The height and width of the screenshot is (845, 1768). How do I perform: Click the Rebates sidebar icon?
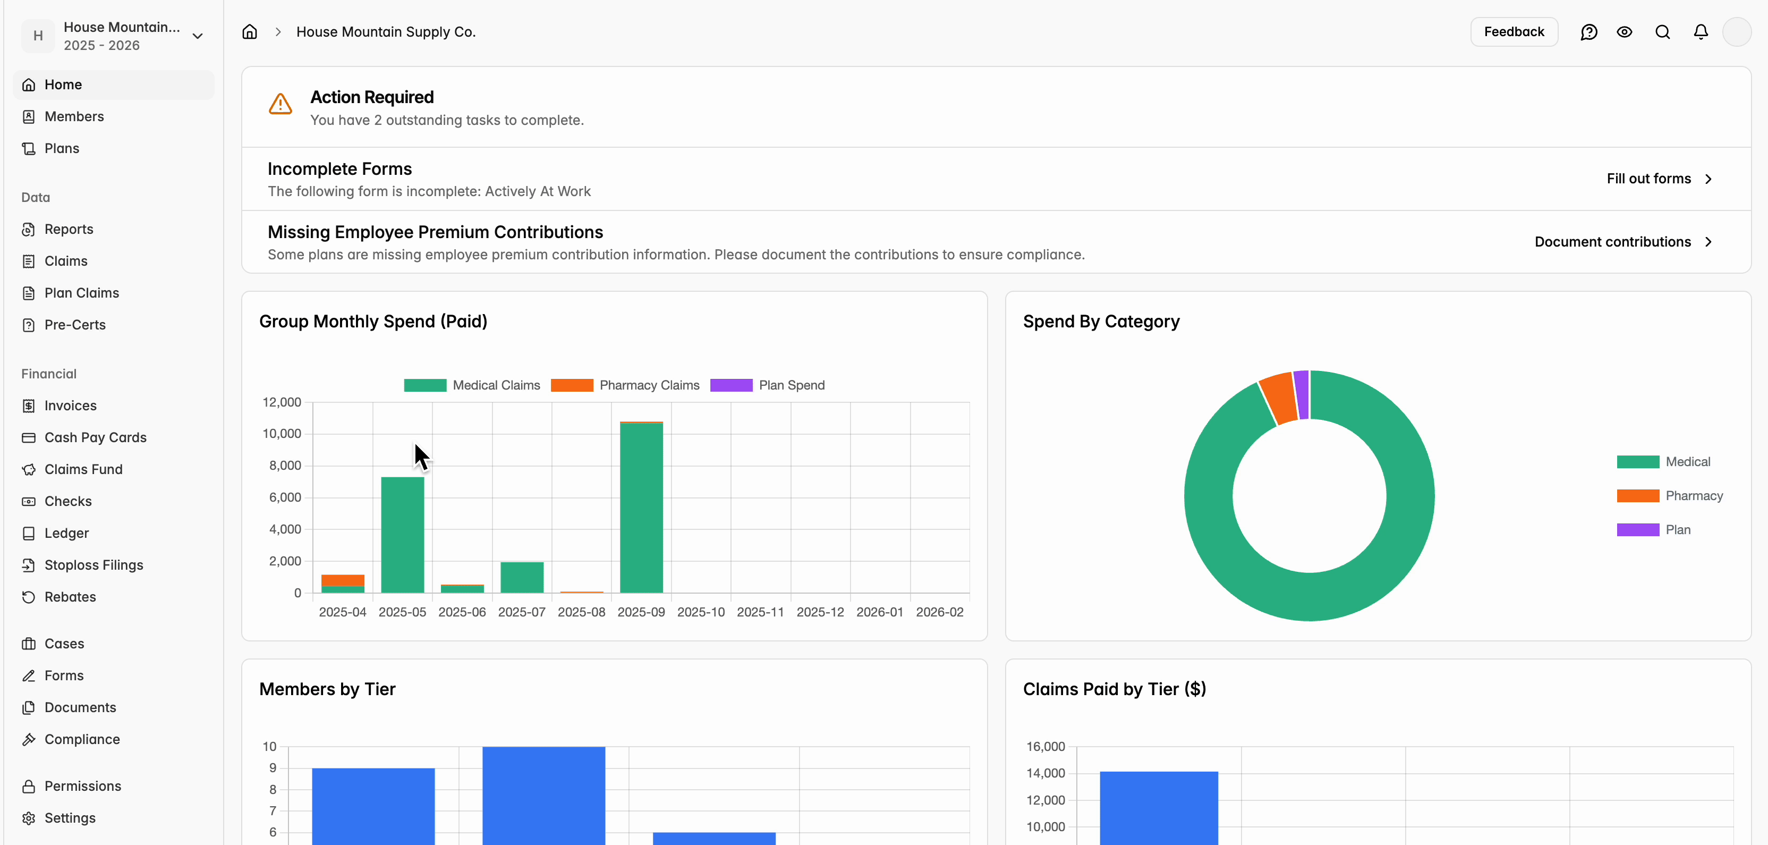[28, 596]
